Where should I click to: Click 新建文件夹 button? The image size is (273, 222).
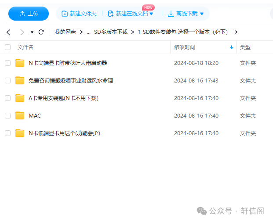(x=79, y=14)
